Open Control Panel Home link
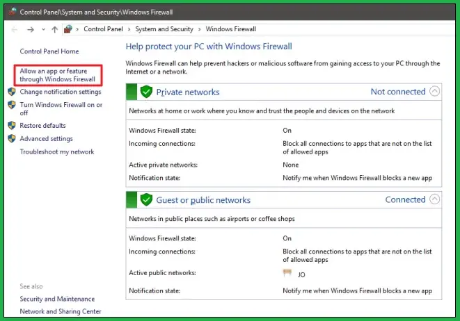This screenshot has height=321, width=460. point(49,51)
